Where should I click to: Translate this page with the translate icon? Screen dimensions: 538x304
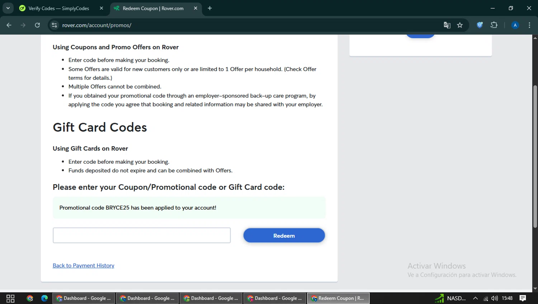[x=447, y=25]
